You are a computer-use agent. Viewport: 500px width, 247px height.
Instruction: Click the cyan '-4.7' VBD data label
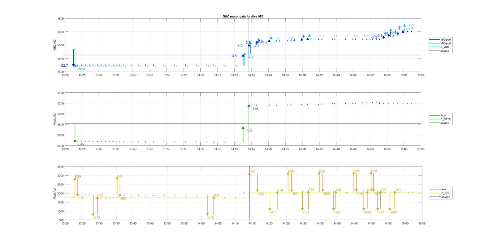[251, 57]
